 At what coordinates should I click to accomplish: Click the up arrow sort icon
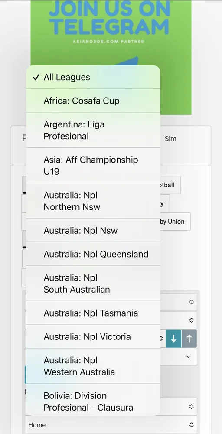tap(189, 339)
